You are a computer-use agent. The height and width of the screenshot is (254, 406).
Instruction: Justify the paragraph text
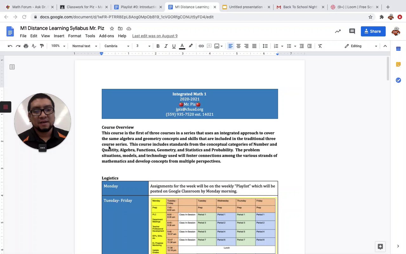tap(254, 46)
